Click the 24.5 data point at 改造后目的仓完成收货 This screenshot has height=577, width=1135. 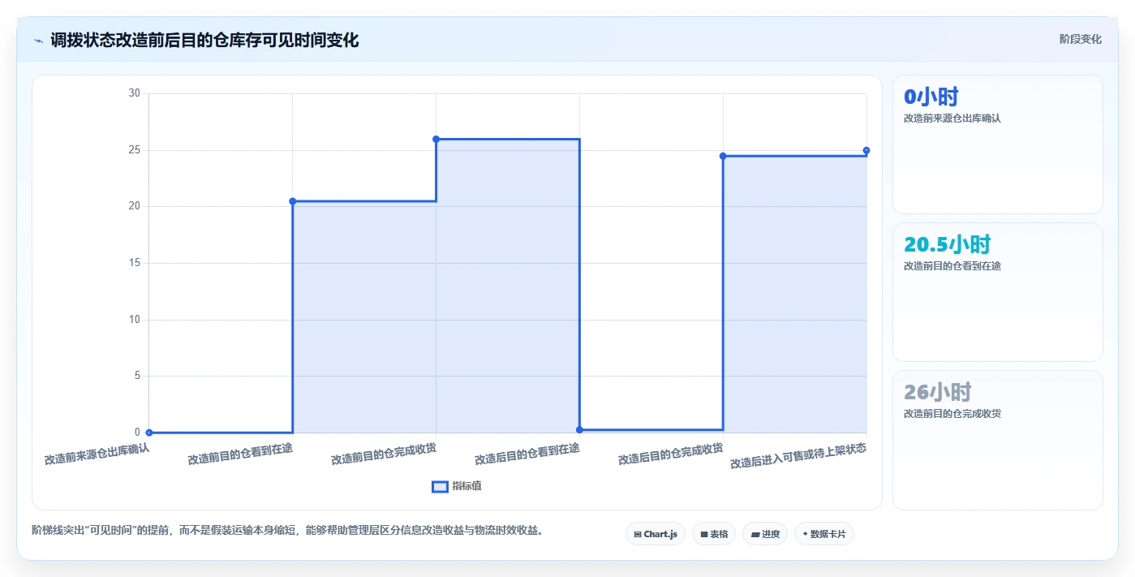(723, 156)
